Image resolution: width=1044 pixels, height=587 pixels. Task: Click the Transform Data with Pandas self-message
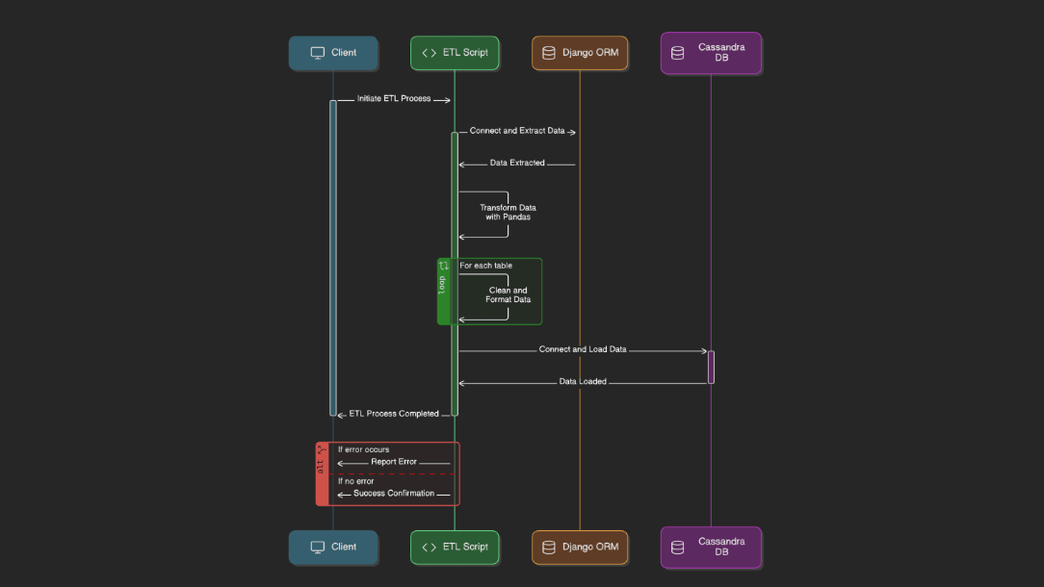coord(505,212)
